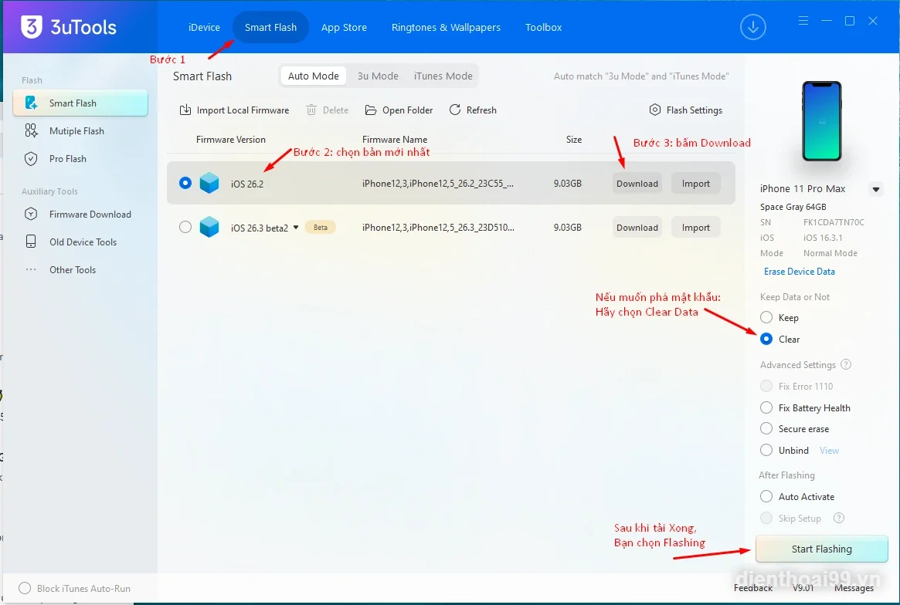Enable the Secure erase option
The image size is (900, 605).
(766, 428)
